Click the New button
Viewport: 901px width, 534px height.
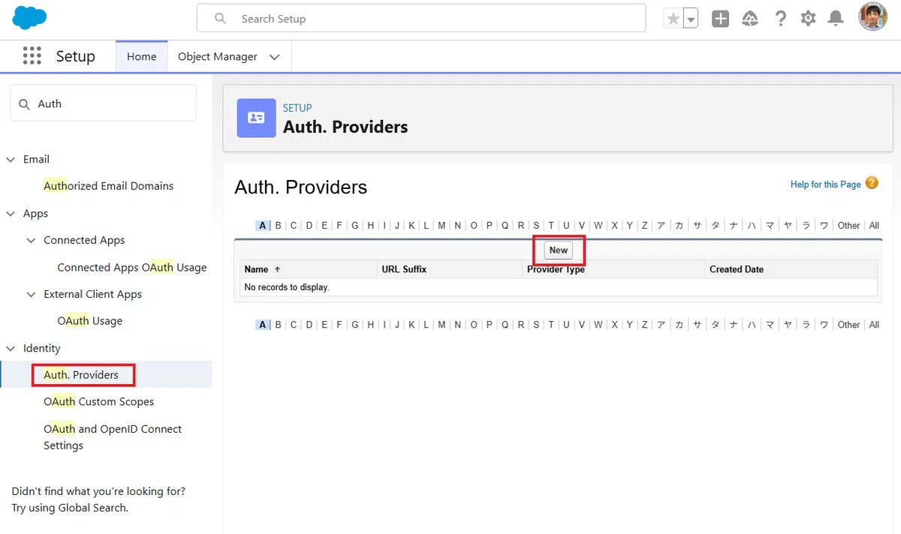click(559, 250)
